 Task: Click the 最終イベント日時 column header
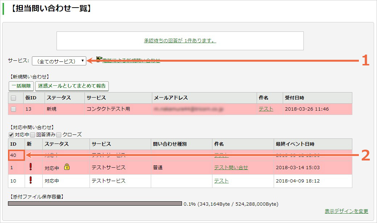pyautogui.click(x=313, y=144)
